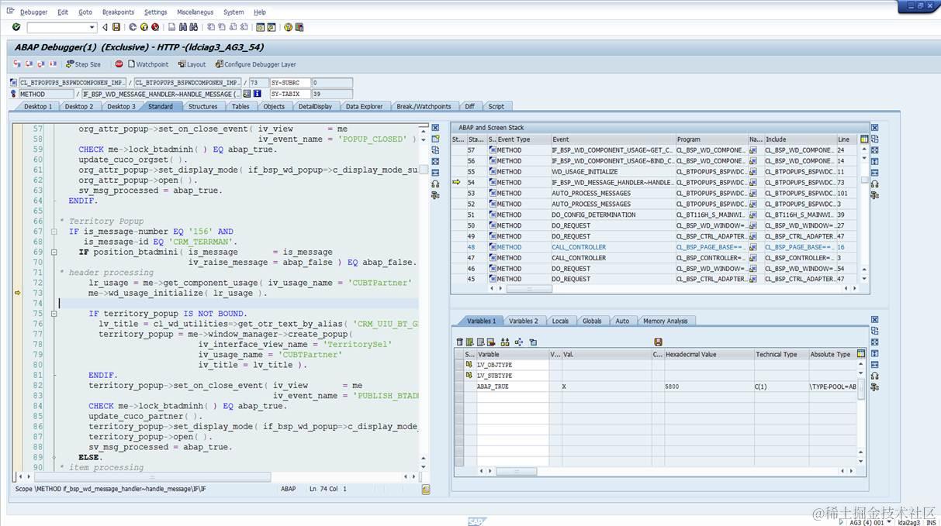Click the Services headset icon of the stack tool
This screenshot has width=941, height=526.
click(874, 184)
